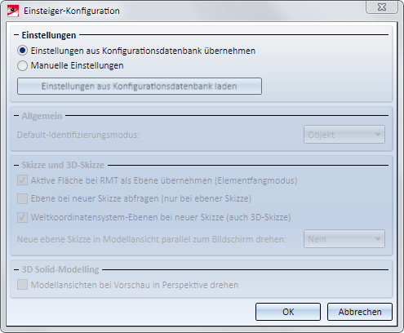Open the dropdown currently set to Nein
404x333 pixels.
(x=344, y=239)
